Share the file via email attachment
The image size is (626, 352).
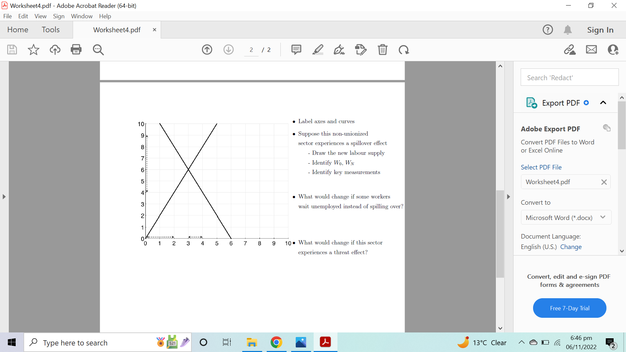click(x=591, y=50)
